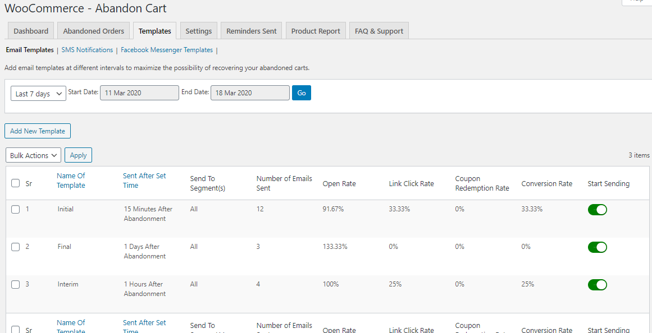The height and width of the screenshot is (333, 652).
Task: Open the Product Report tab
Action: [316, 31]
